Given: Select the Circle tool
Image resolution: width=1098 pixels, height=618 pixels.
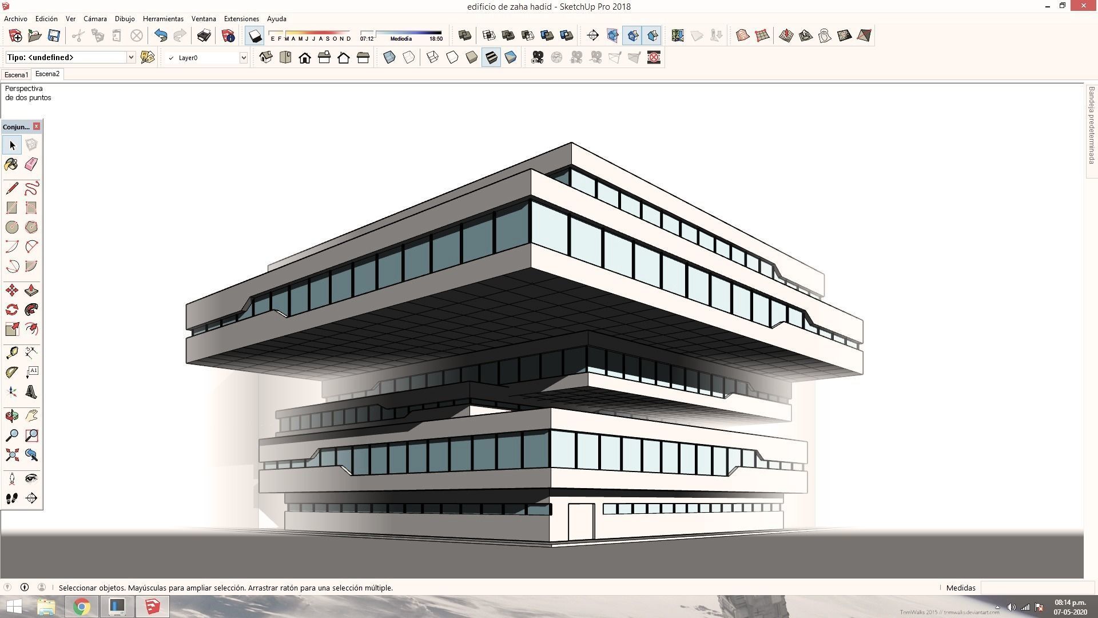Looking at the screenshot, I should (x=12, y=227).
